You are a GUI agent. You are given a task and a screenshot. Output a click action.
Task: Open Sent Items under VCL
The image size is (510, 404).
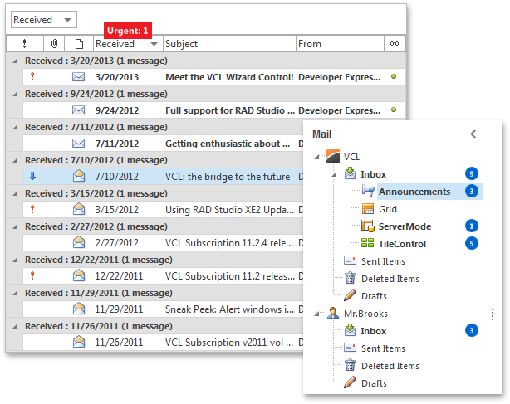(383, 261)
